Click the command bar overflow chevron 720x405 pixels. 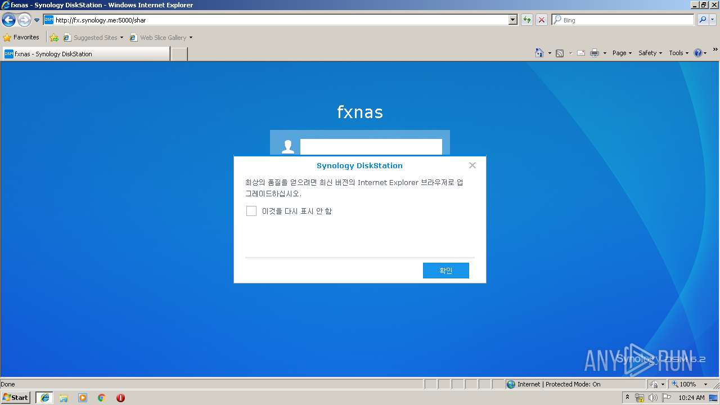tap(715, 50)
